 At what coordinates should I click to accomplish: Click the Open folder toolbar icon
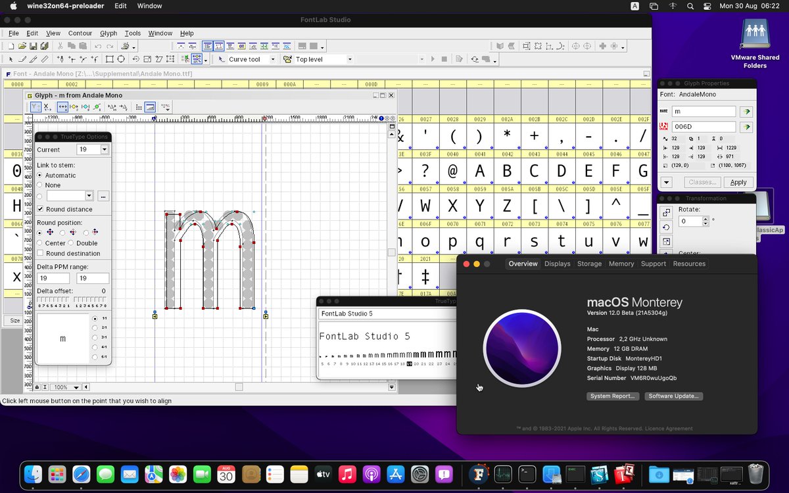pos(22,46)
